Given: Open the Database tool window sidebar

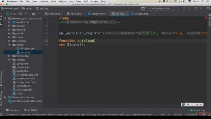Looking at the screenshot, I should [x=210, y=20].
